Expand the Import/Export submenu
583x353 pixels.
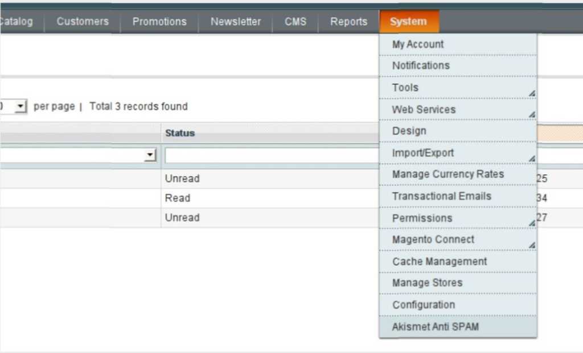[458, 153]
